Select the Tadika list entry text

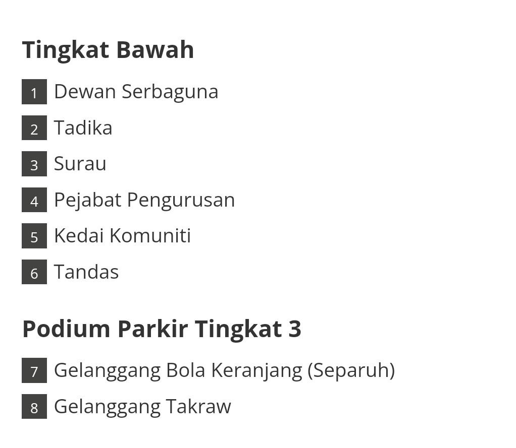pos(83,128)
